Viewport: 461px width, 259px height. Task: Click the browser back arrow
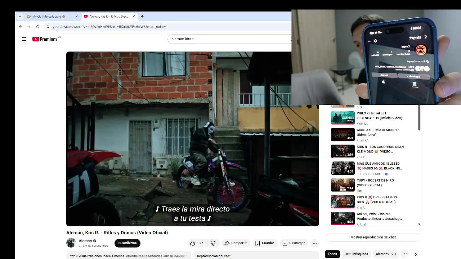(20, 27)
